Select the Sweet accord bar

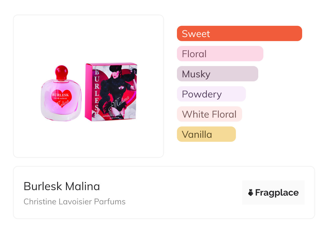[239, 34]
